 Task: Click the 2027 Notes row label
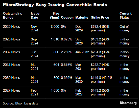click(x=11, y=90)
